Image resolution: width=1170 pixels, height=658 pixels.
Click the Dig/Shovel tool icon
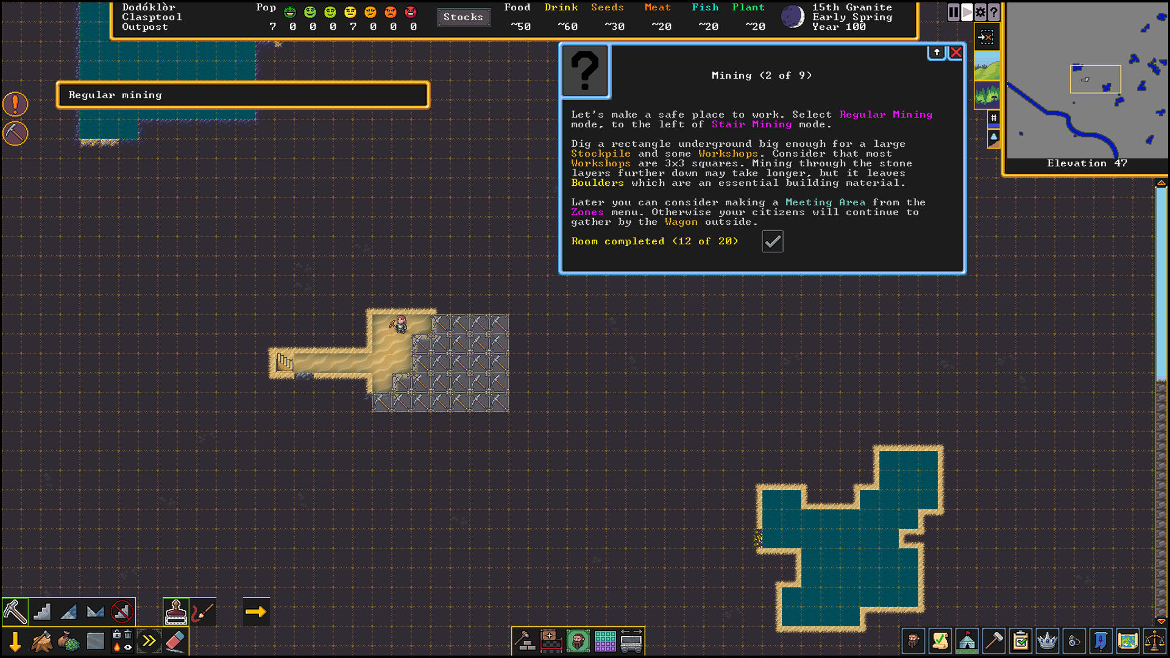pyautogui.click(x=15, y=612)
